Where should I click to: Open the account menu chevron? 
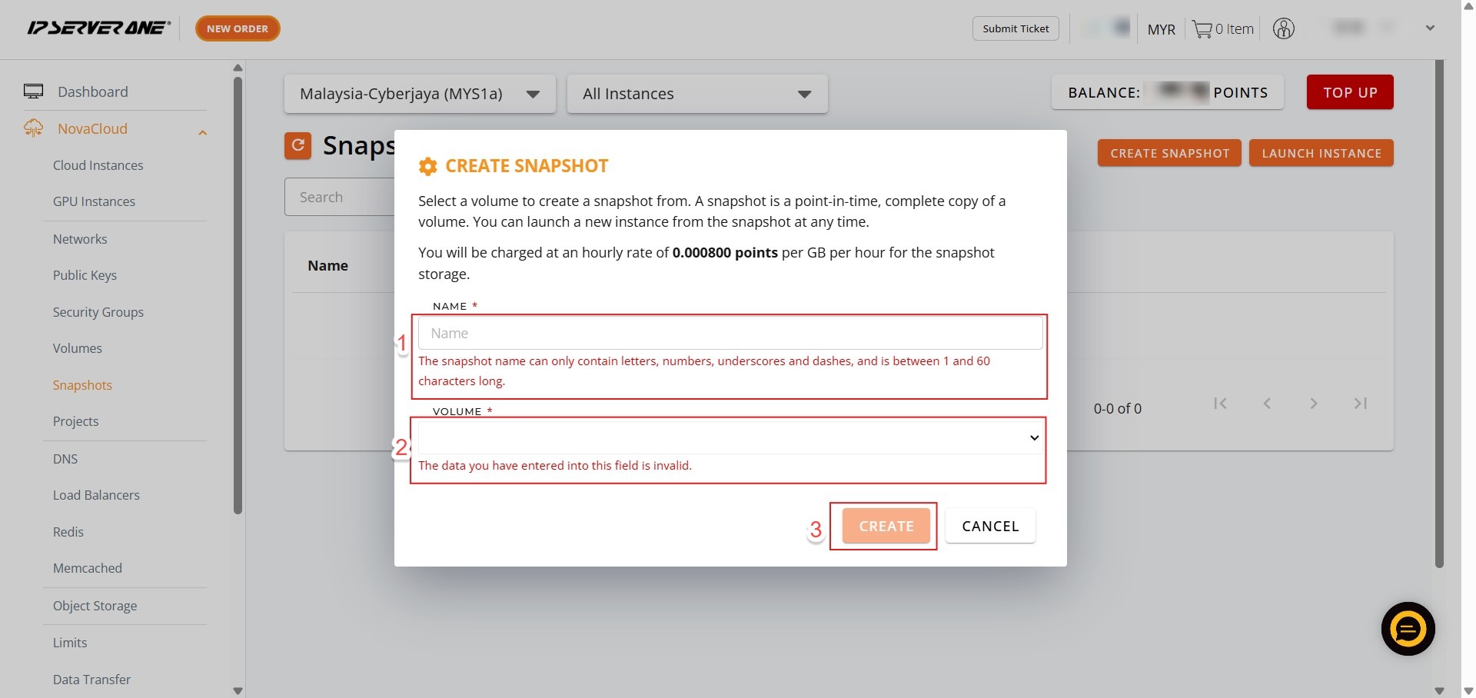(1430, 28)
